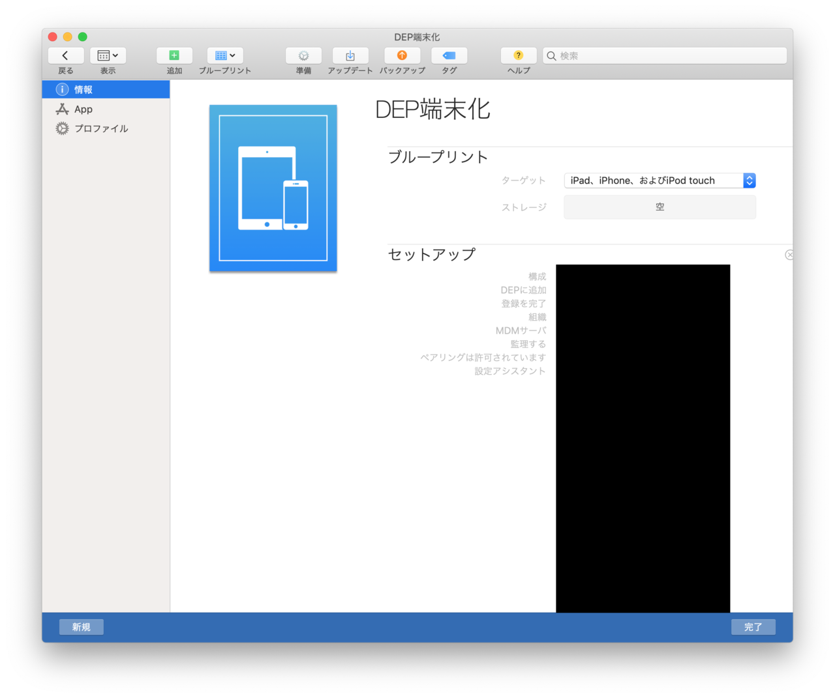Open the Target (ターゲット) device popup menu
835x698 pixels.
click(659, 181)
